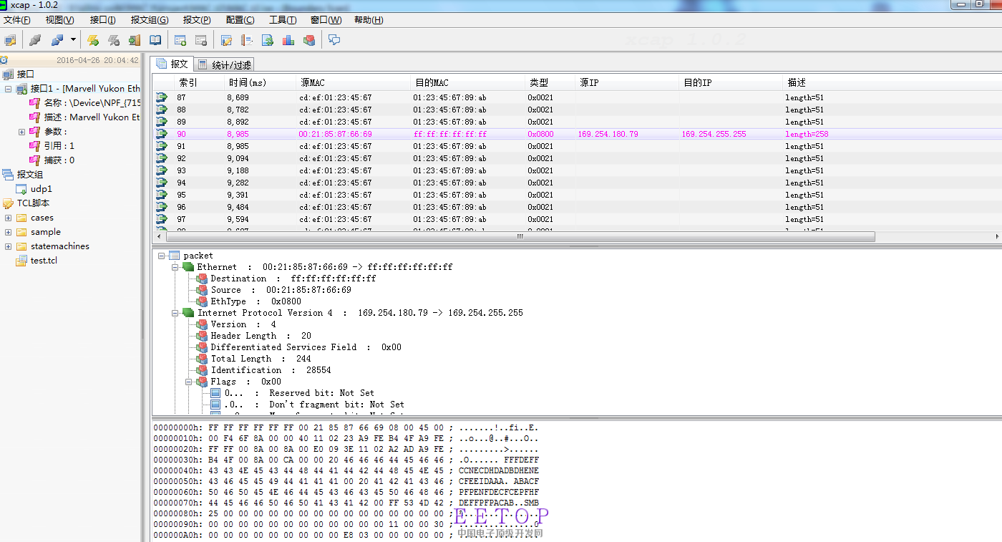Click the 时间(ms) column header
Viewport: 1002px width, 542px height.
tap(260, 82)
